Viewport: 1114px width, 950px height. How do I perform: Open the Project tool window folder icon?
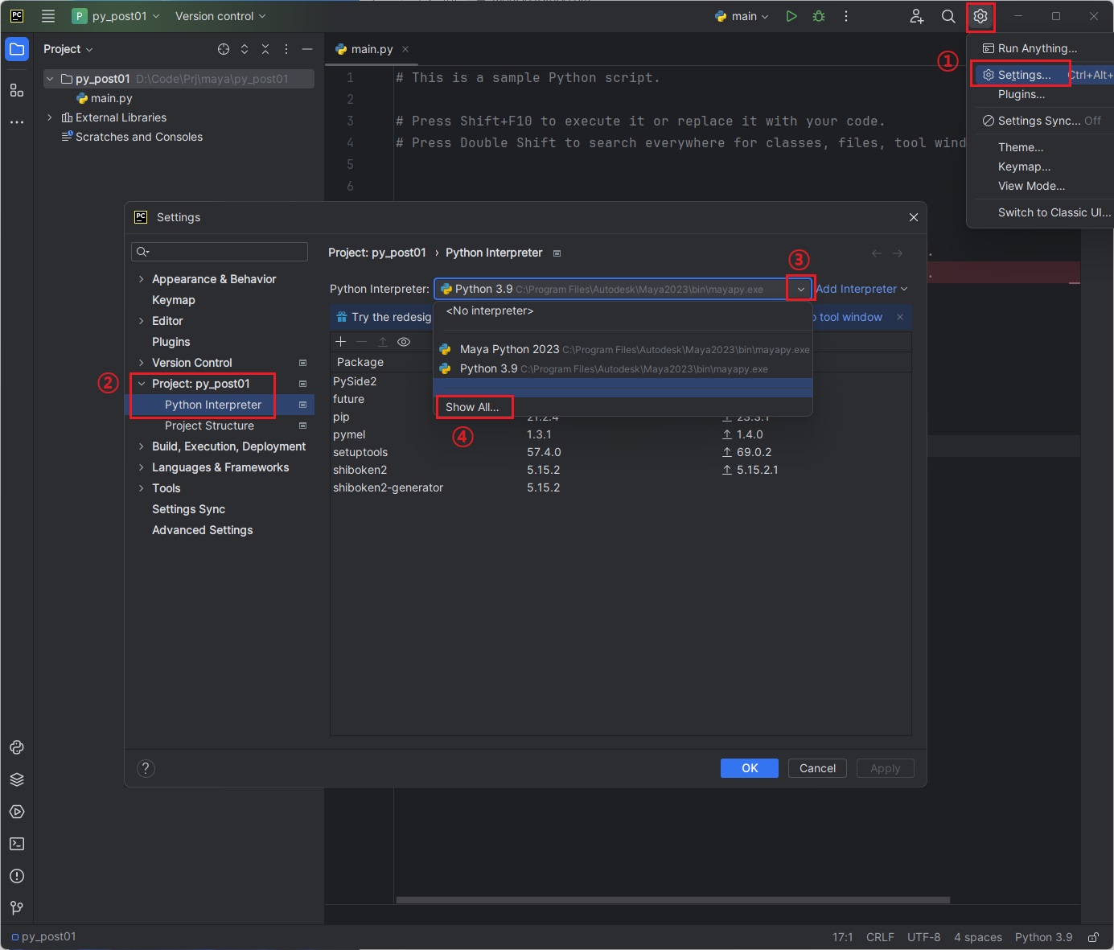[17, 49]
